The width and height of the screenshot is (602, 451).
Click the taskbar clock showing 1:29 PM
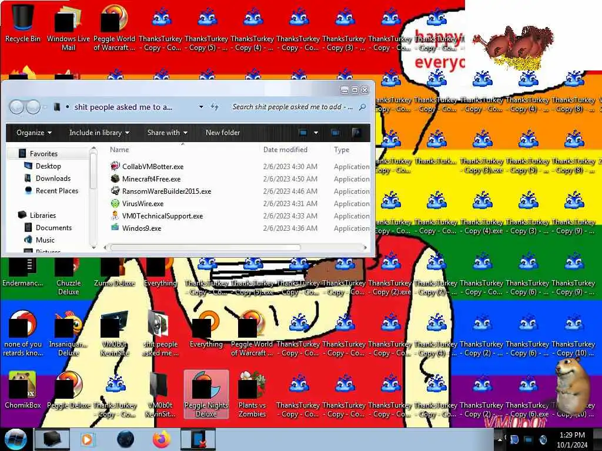[x=572, y=439]
